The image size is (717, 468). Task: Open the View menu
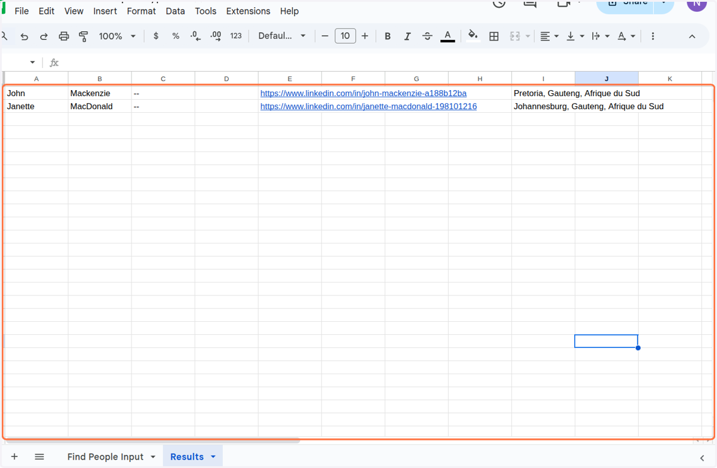[74, 11]
